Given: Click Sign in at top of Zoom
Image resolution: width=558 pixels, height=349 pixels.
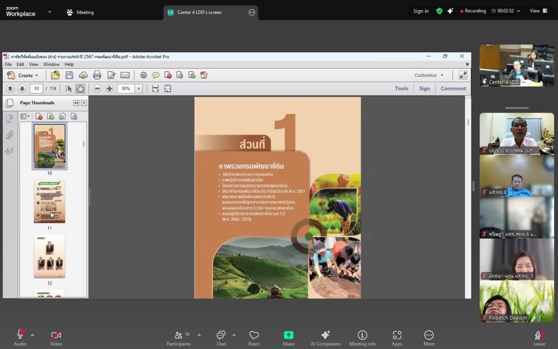Looking at the screenshot, I should (x=421, y=11).
